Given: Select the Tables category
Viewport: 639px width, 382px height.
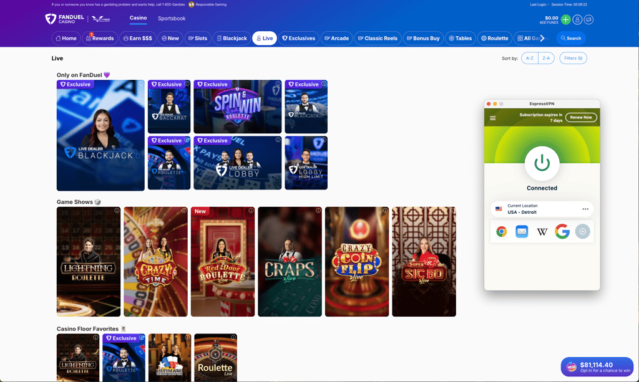Looking at the screenshot, I should click(x=460, y=38).
